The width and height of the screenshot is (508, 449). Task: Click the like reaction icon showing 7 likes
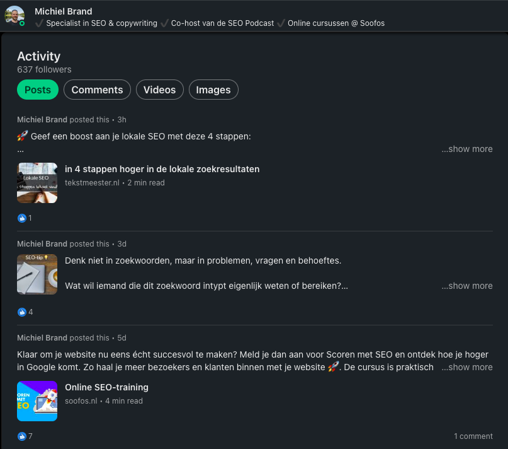21,436
